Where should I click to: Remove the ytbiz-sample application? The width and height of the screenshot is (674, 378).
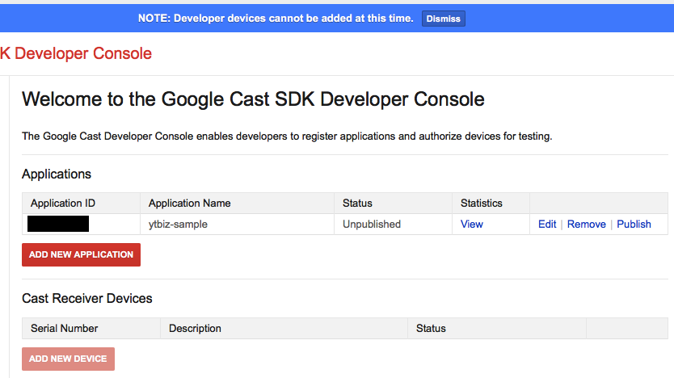tap(586, 225)
